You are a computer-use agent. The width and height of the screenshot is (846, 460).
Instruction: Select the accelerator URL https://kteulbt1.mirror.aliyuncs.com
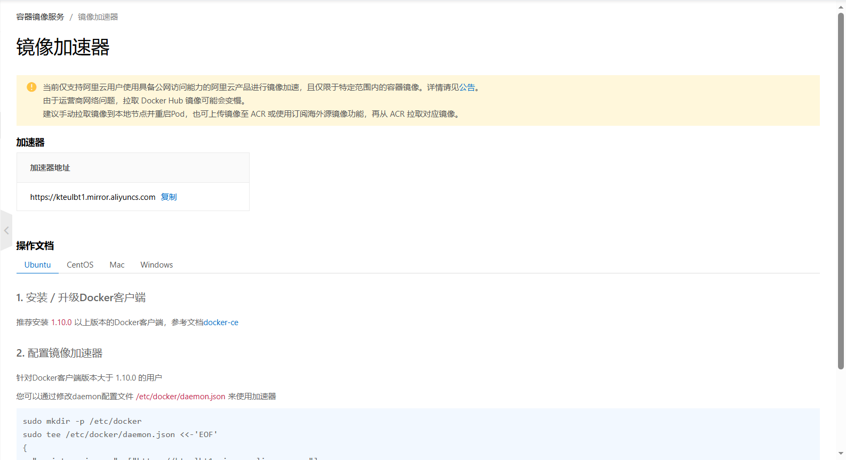(93, 197)
